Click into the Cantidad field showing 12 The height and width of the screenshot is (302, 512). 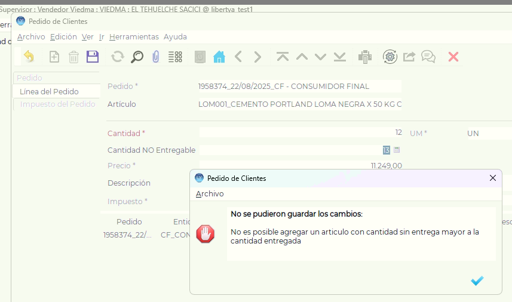pyautogui.click(x=301, y=132)
